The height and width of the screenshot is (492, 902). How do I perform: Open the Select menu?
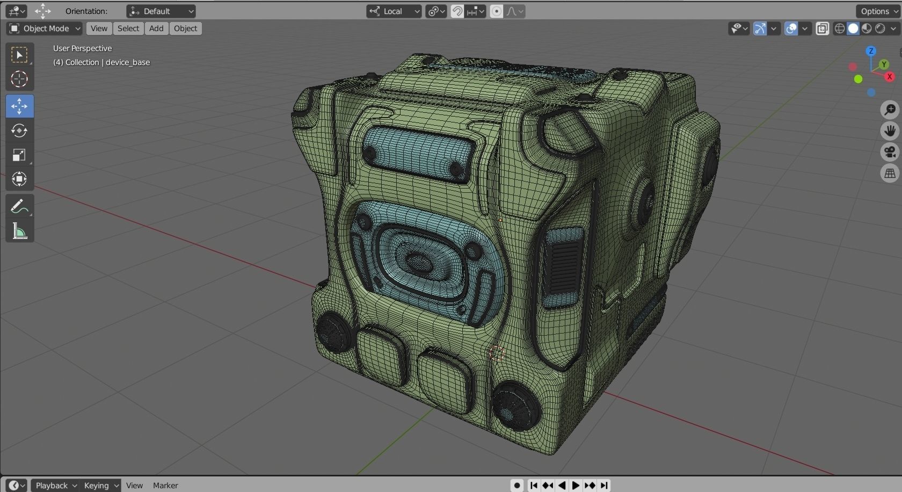click(x=128, y=28)
